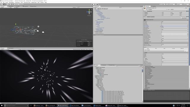The image size is (190, 107).
Task: Toggle scene audio icon in Scene toolbar
Action: [15, 7]
